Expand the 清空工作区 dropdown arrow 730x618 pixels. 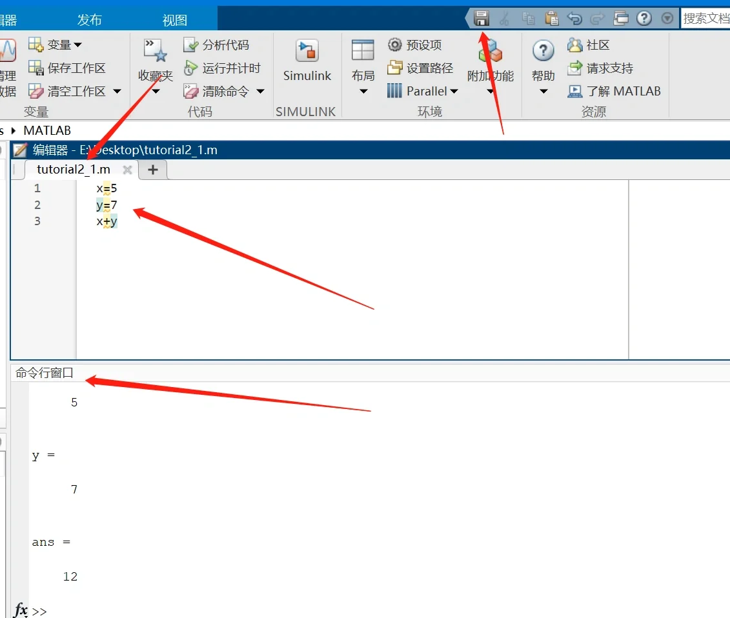coord(117,91)
